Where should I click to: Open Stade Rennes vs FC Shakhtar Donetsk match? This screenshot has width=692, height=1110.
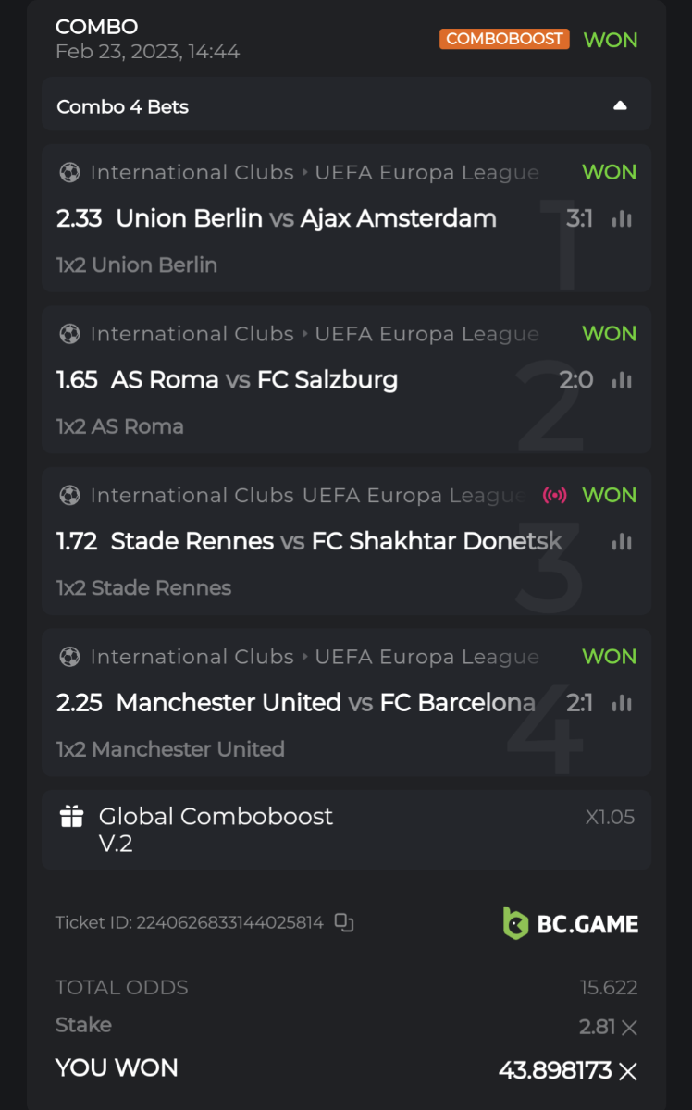click(x=336, y=541)
